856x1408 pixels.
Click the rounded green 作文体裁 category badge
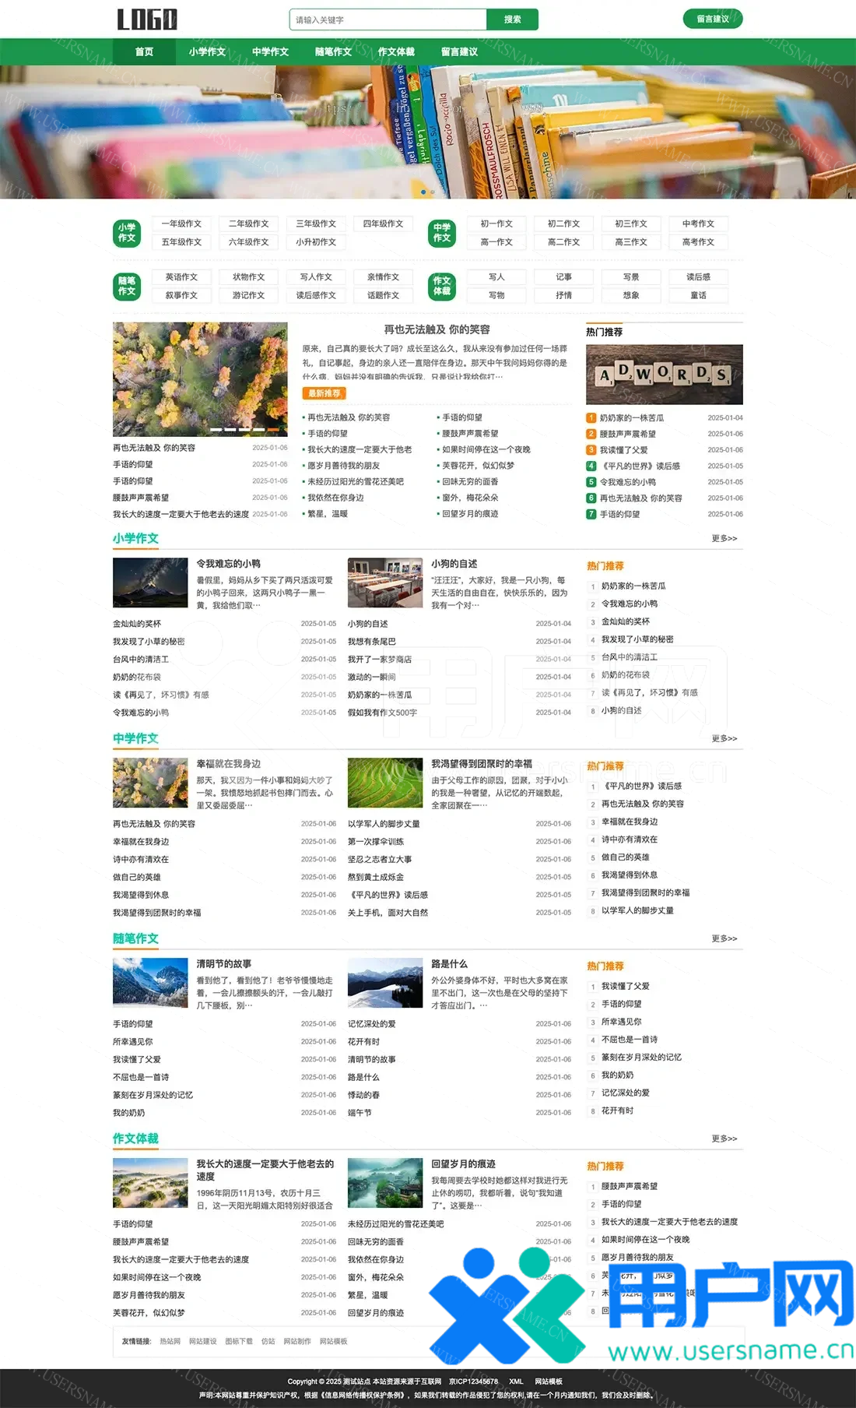[x=442, y=286]
